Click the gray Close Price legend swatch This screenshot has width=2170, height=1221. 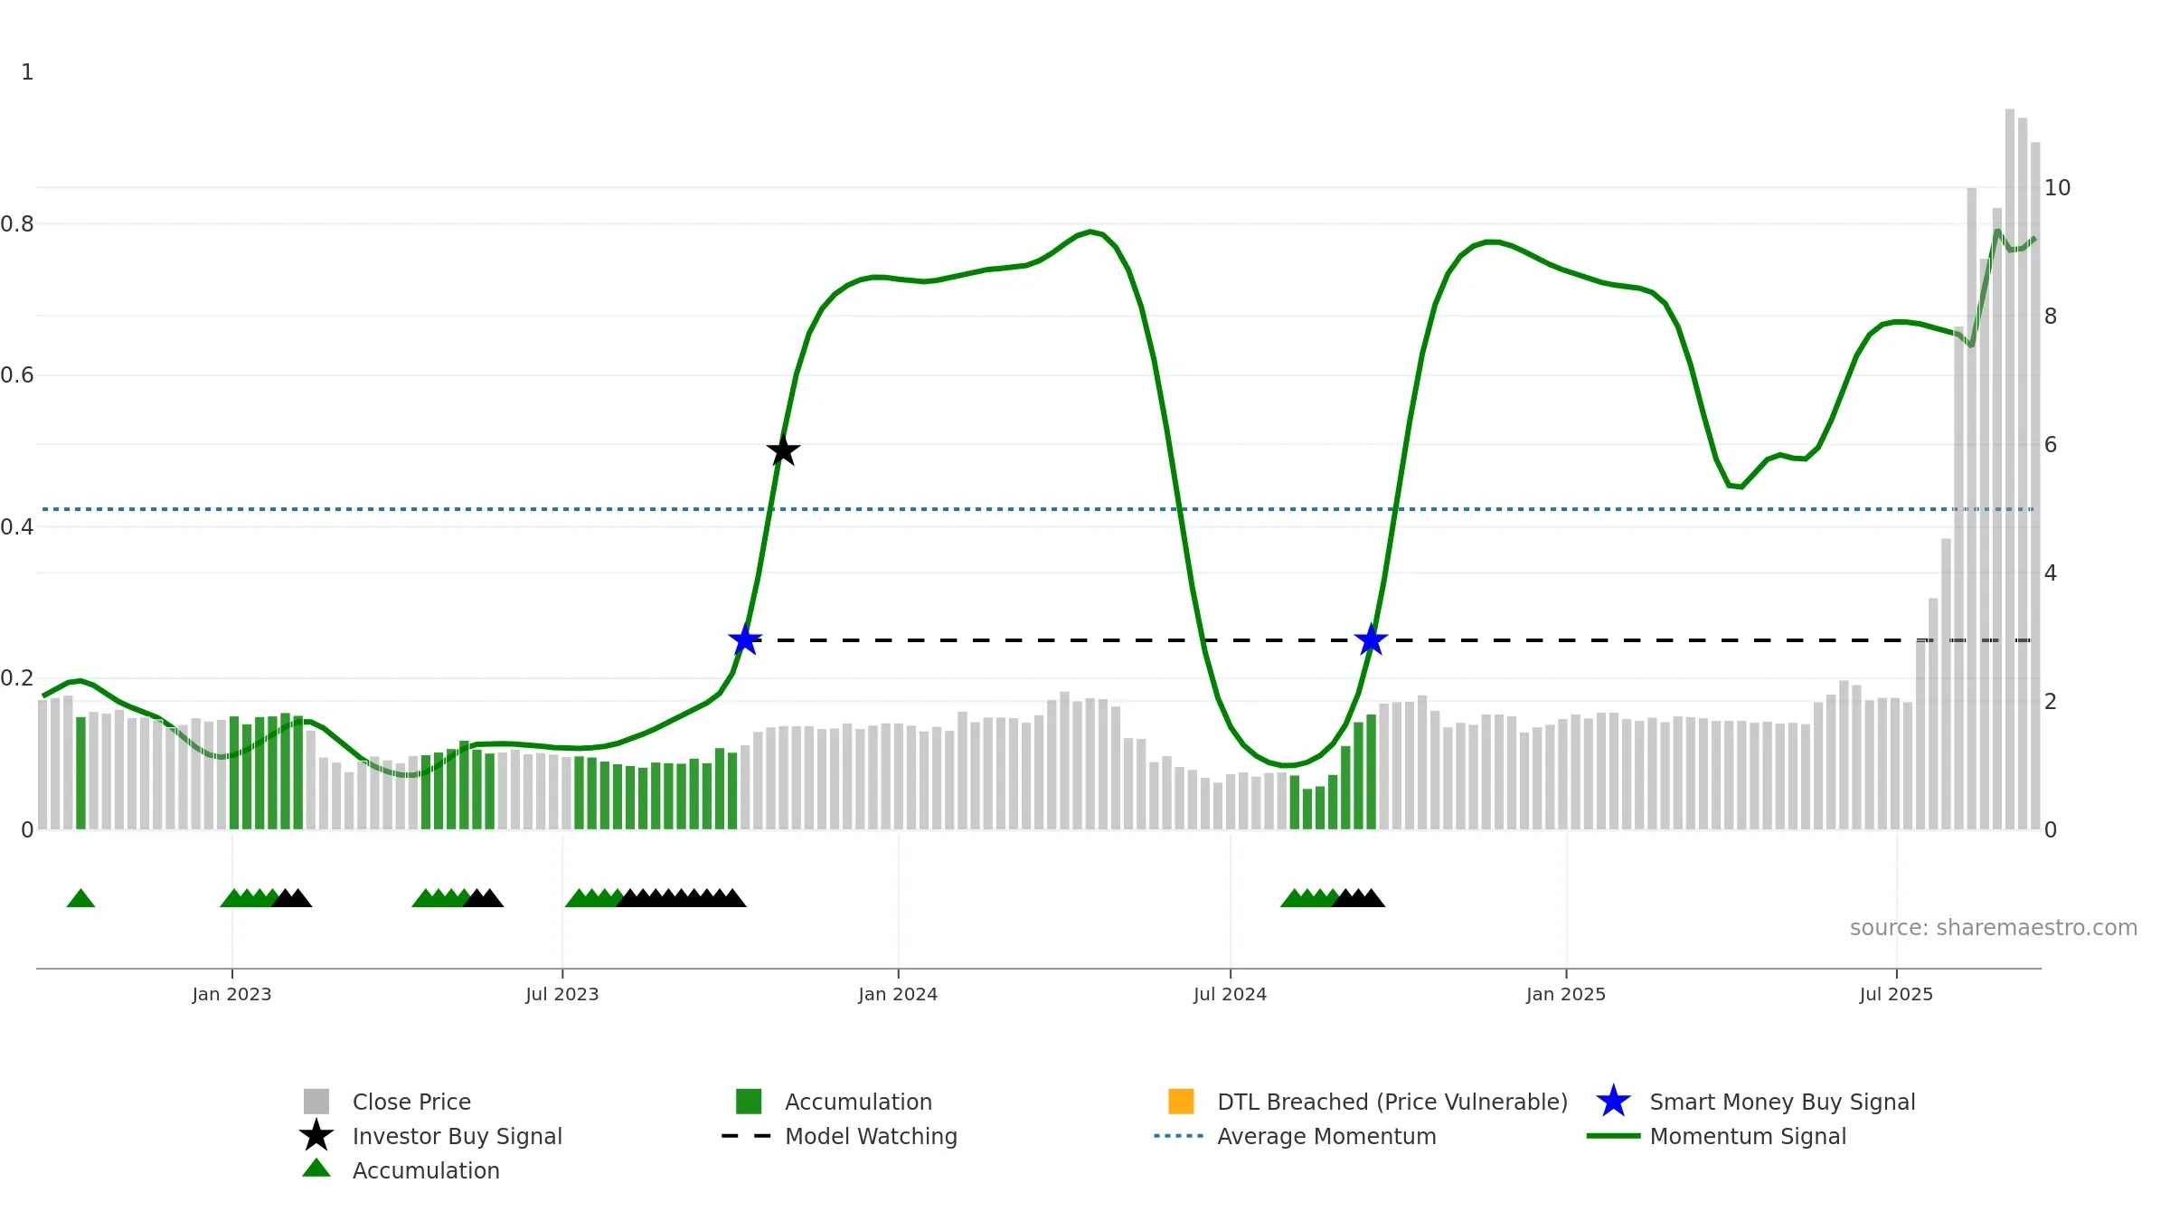tap(316, 1102)
